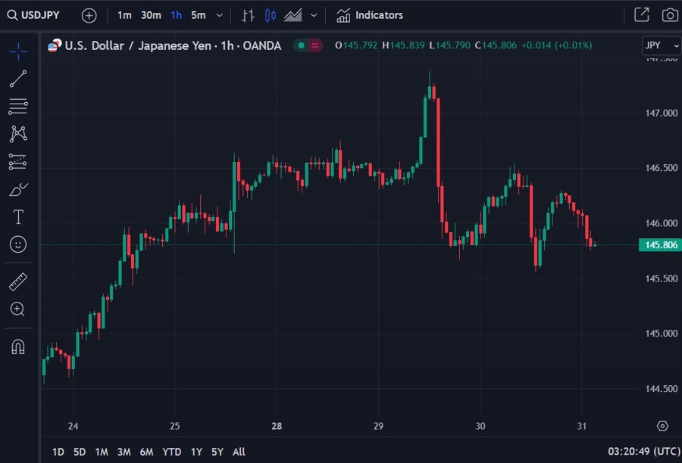Open chart settings gear icon

pos(662,426)
